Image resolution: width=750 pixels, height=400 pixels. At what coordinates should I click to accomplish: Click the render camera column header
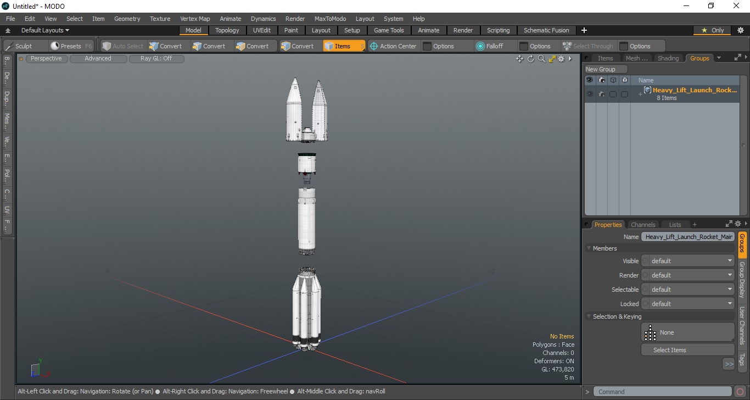click(602, 80)
